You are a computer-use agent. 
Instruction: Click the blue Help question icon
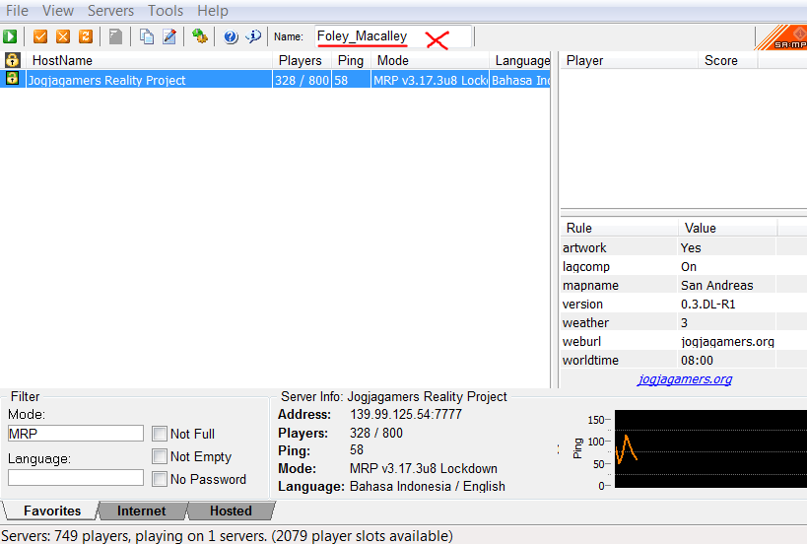click(231, 36)
